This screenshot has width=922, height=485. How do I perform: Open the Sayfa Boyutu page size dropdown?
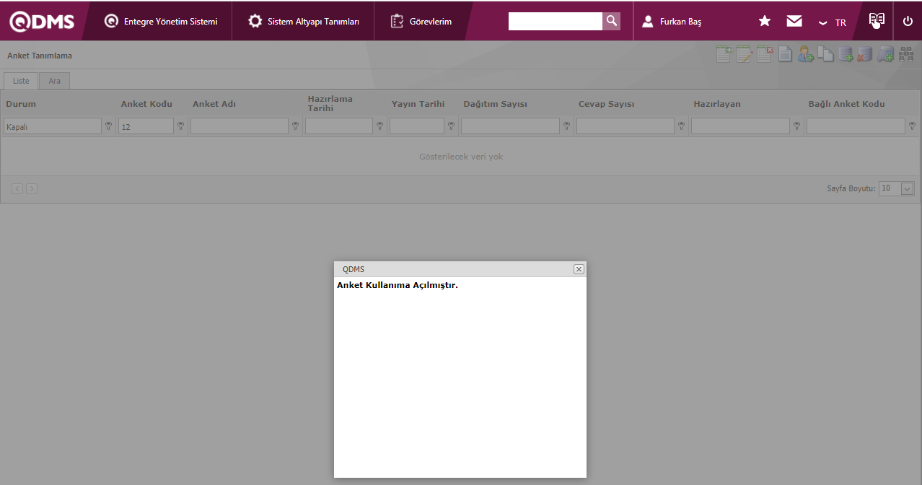(x=907, y=188)
